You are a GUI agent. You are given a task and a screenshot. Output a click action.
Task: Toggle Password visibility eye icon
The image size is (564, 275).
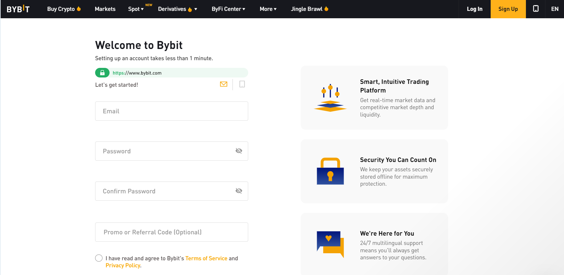pyautogui.click(x=239, y=151)
